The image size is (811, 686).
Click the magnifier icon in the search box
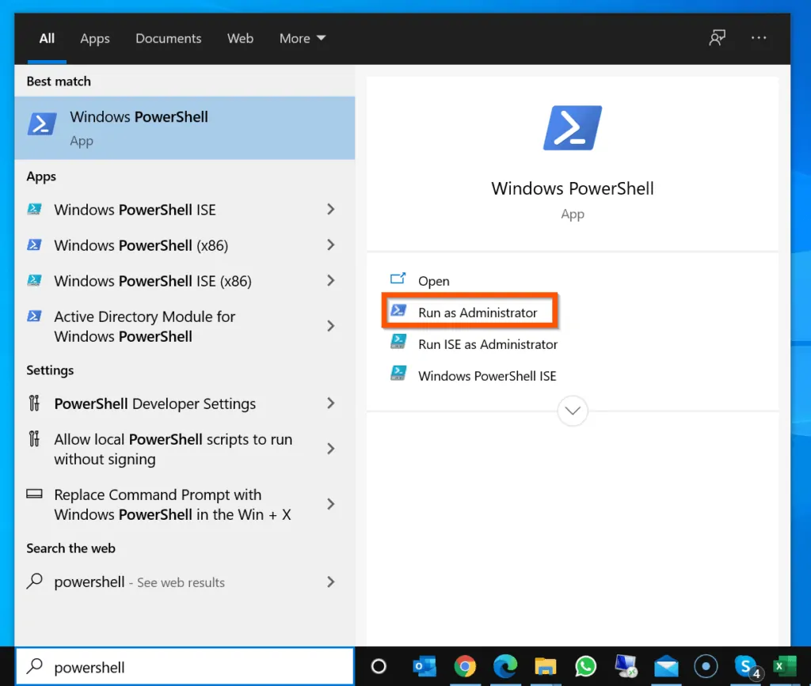[x=33, y=667]
